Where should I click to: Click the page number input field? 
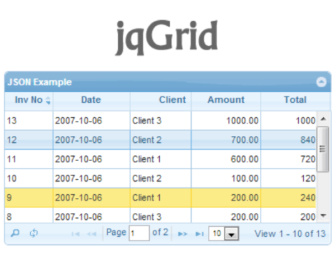pos(139,233)
